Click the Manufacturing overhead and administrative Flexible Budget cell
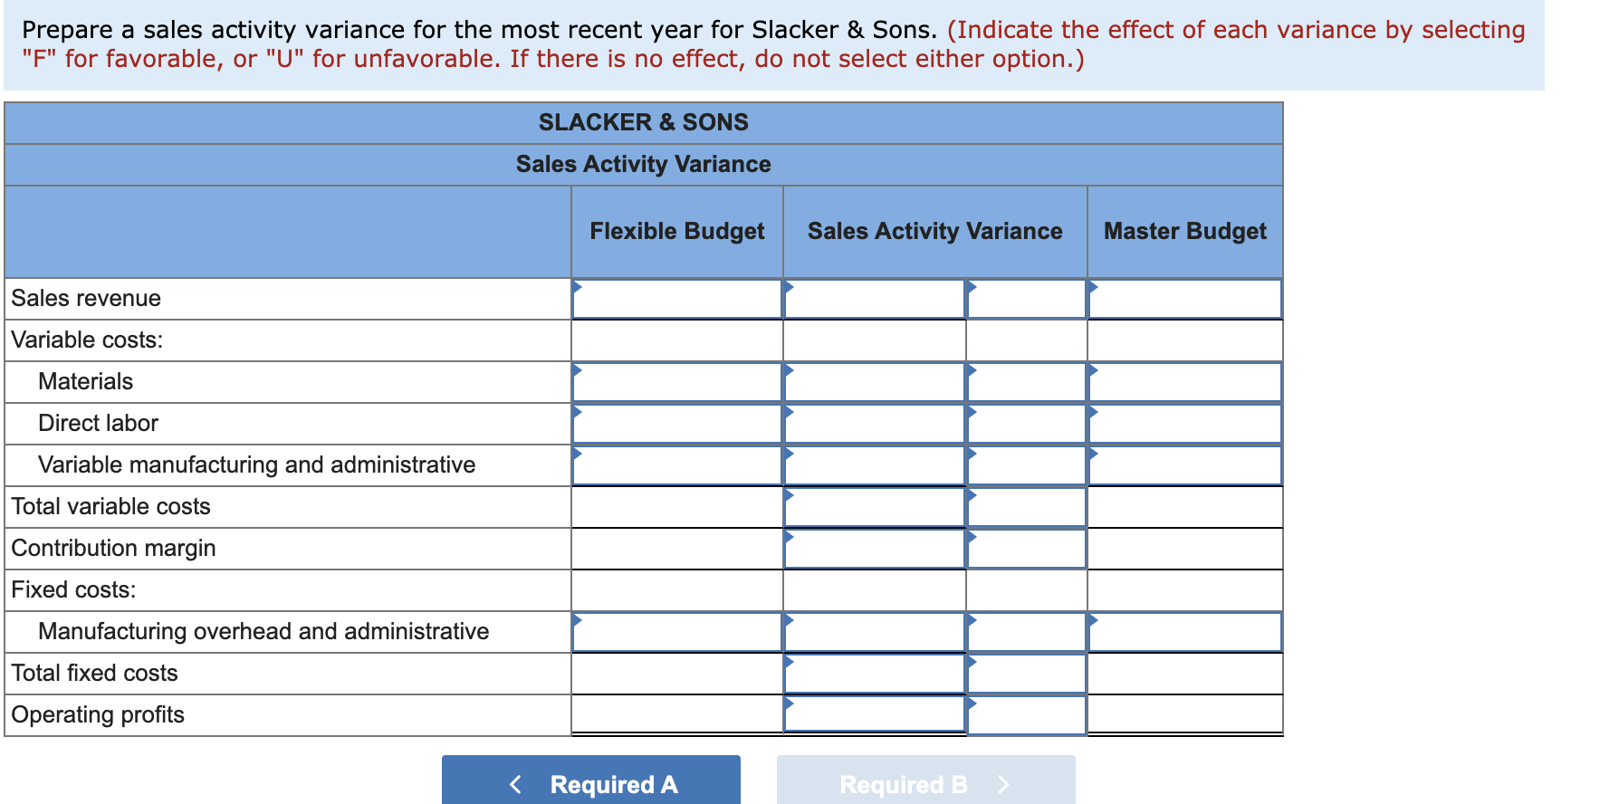The height and width of the screenshot is (804, 1619). (675, 632)
